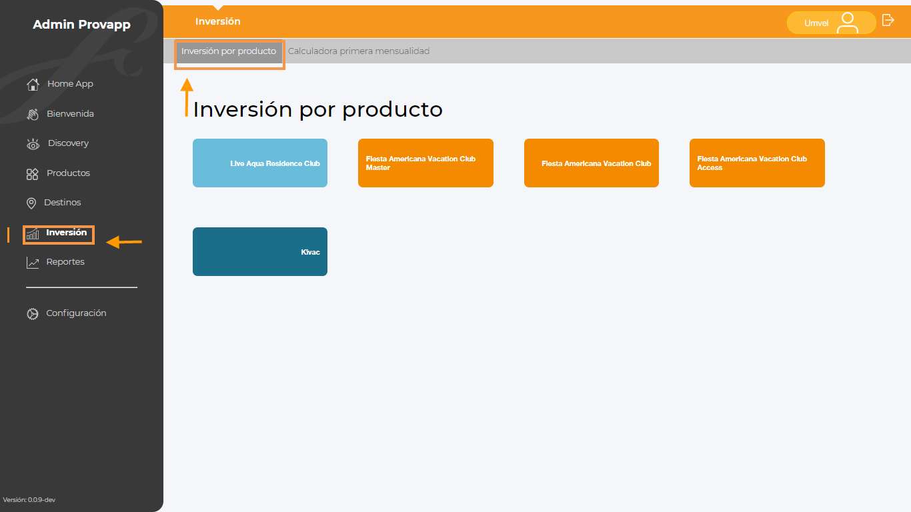Screen dimensions: 911x512
Task: Click the Destinos location pin icon
Action: [x=31, y=203]
